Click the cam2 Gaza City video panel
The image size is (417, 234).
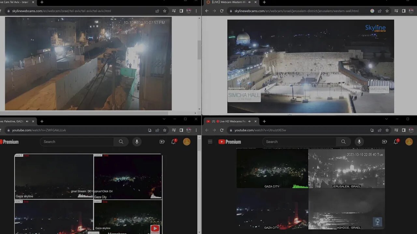(128, 176)
